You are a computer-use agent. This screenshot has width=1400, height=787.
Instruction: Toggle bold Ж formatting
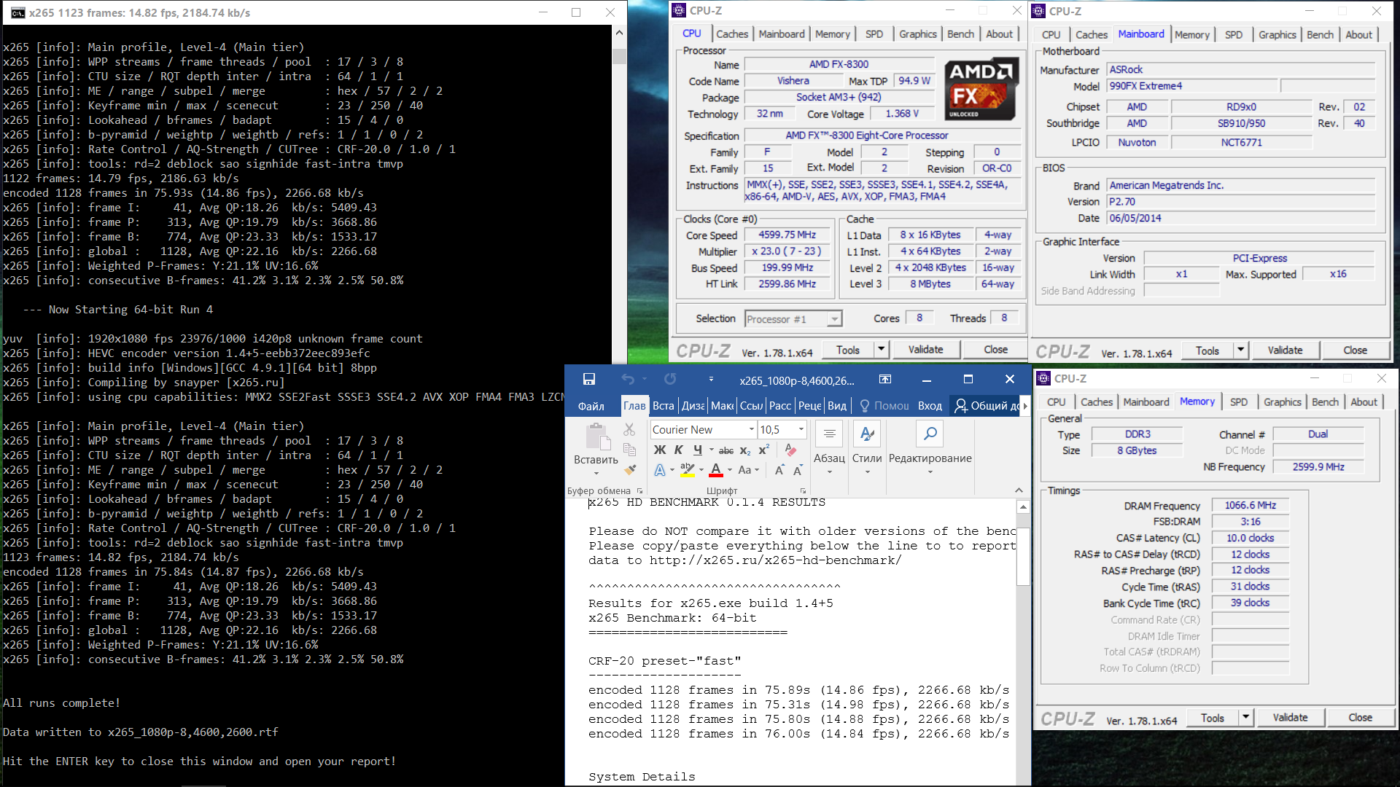659,450
